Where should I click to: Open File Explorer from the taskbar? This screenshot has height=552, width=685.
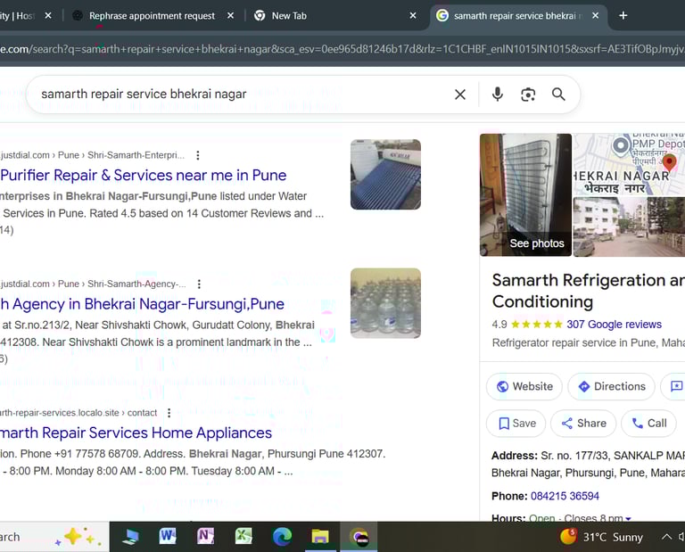point(320,536)
